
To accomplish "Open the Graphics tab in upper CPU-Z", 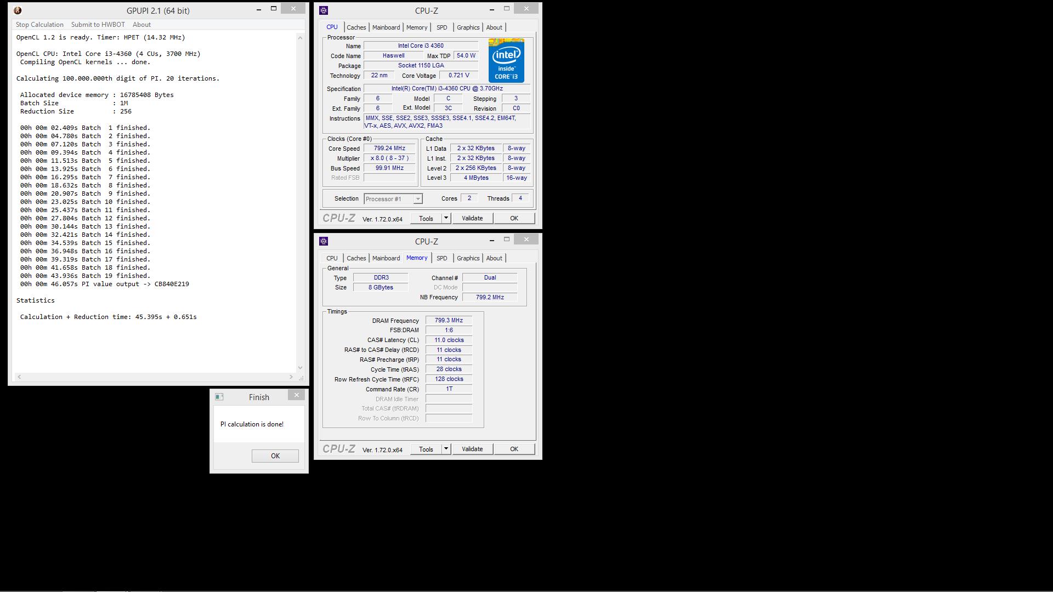I will point(468,27).
